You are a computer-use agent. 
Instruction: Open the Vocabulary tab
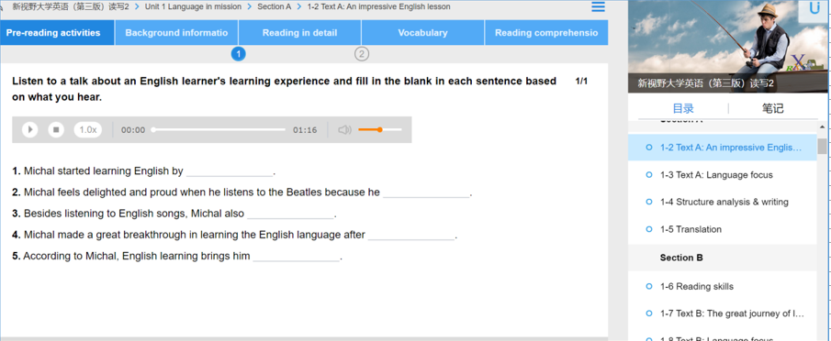tap(422, 33)
